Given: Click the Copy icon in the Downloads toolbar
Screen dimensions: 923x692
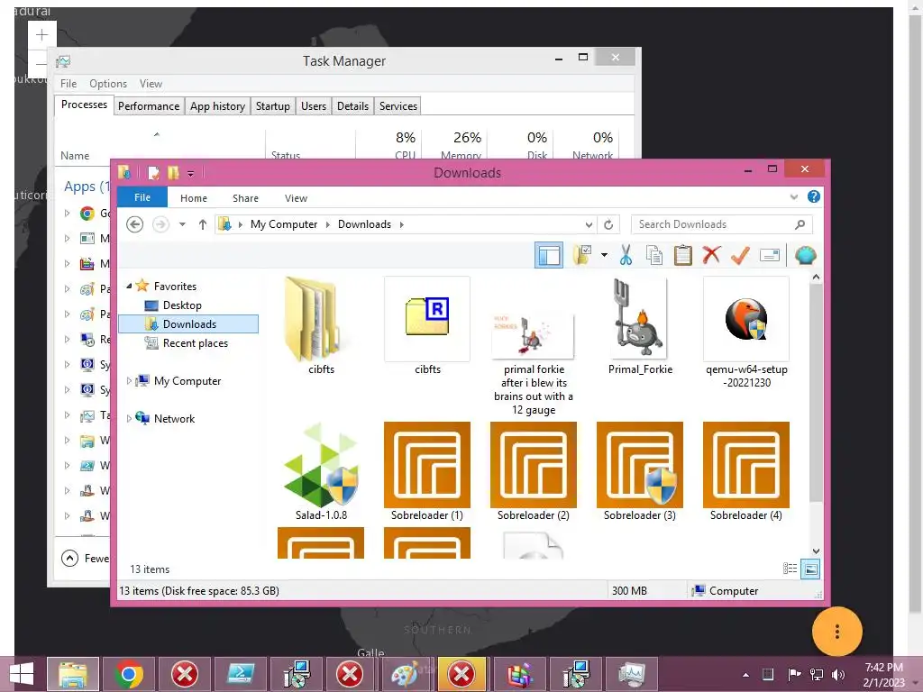Looking at the screenshot, I should 654,255.
